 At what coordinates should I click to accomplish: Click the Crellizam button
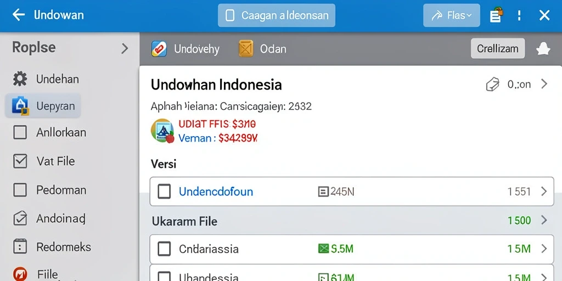(x=497, y=48)
